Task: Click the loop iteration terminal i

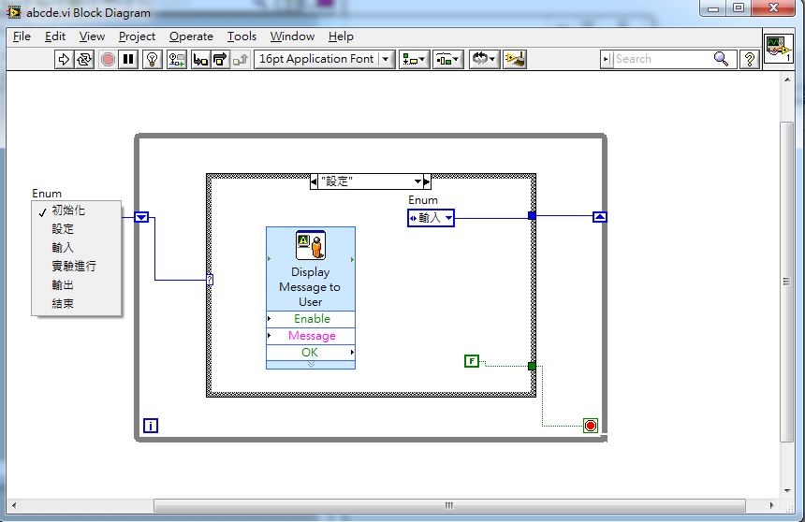Action: click(151, 426)
